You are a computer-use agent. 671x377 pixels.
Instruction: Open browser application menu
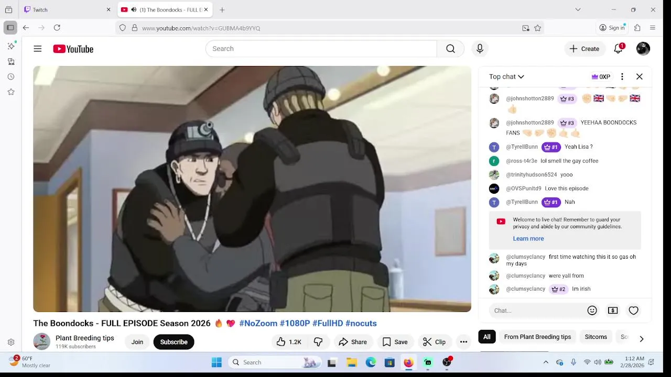coord(653,28)
